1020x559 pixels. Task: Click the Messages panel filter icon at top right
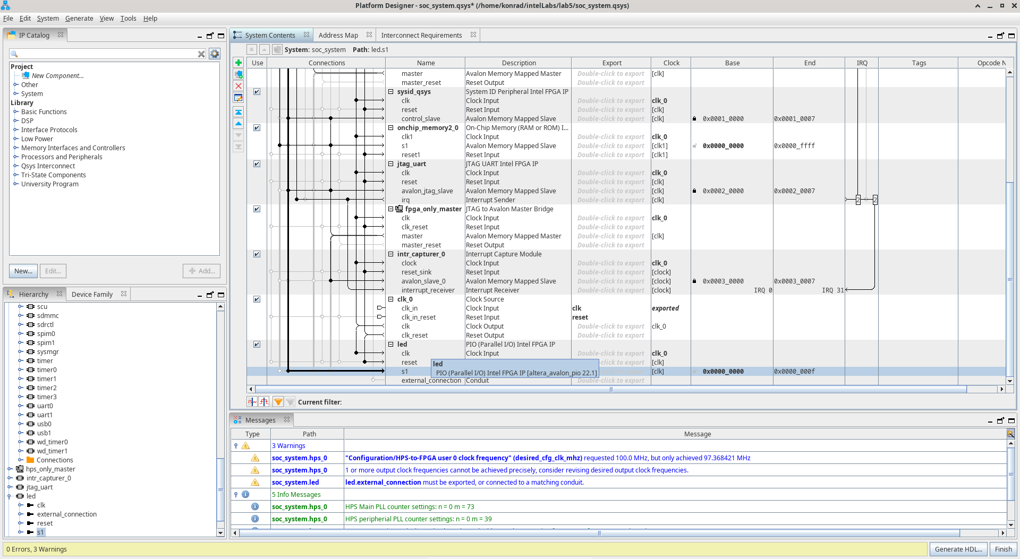(1010, 433)
